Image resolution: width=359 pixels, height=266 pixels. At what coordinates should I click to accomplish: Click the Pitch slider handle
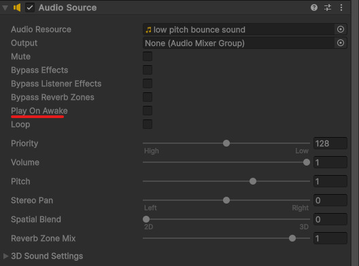253,181
